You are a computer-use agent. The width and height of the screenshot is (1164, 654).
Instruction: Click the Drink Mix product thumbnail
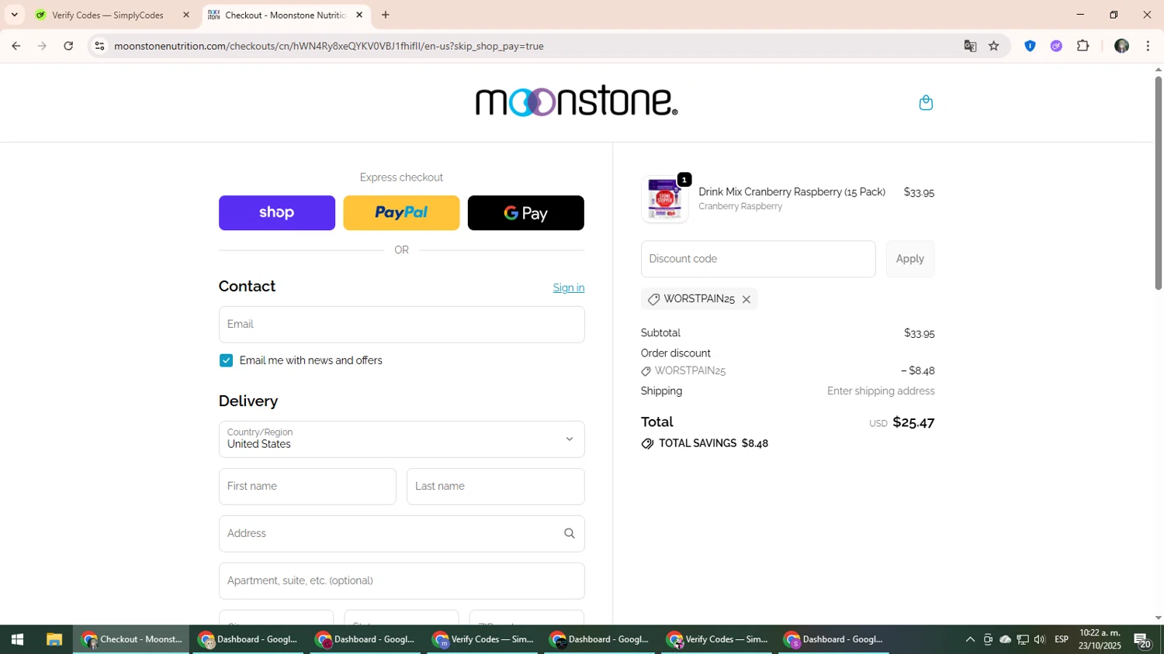pos(664,200)
